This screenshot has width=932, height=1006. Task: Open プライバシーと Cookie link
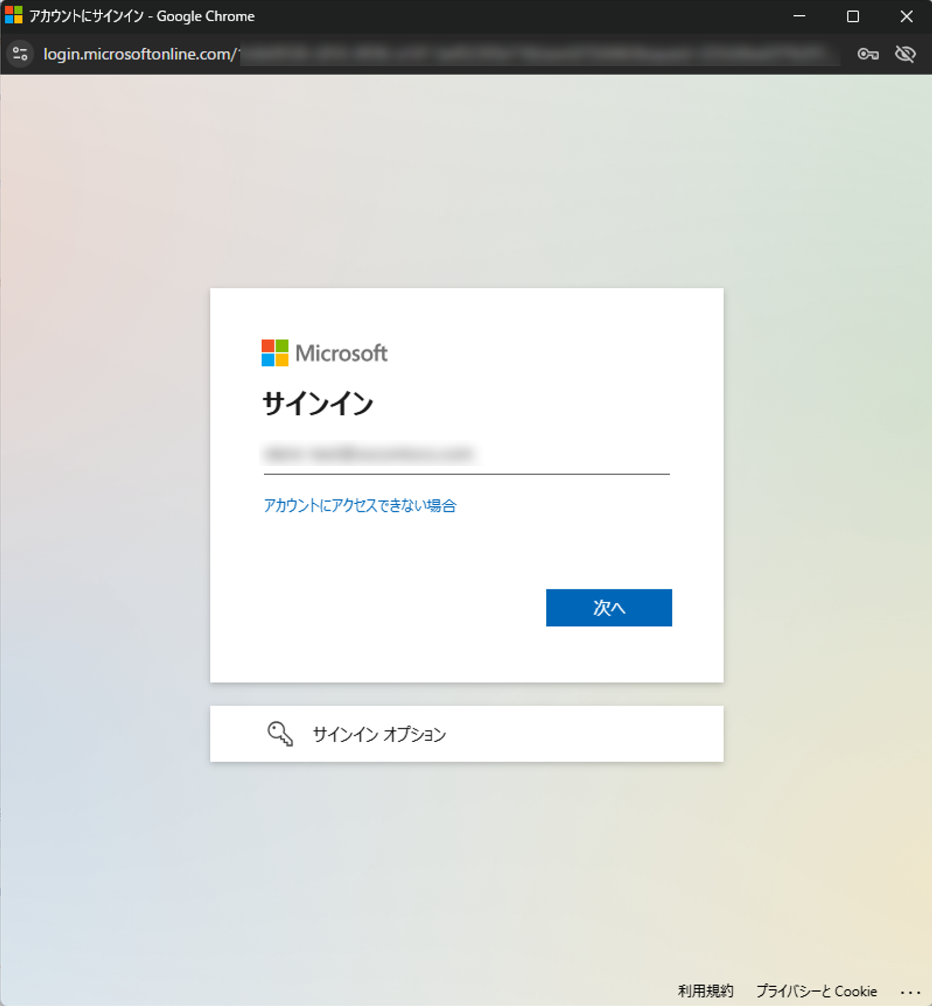[816, 991]
